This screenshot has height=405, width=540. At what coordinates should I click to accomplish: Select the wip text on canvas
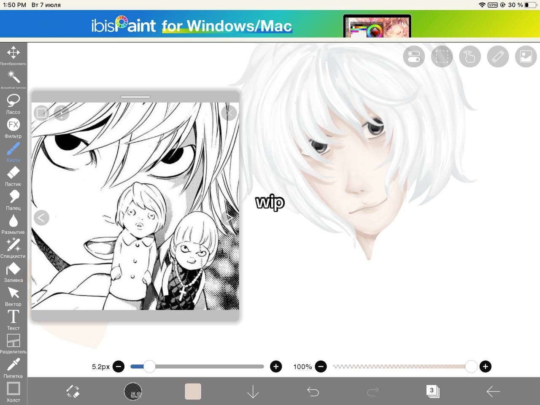(x=270, y=202)
